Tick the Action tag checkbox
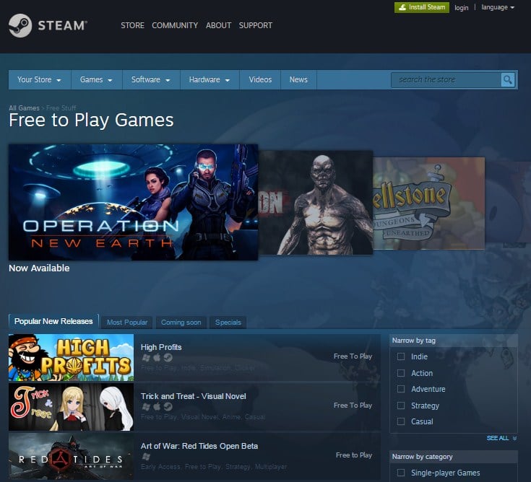The image size is (531, 482). click(401, 373)
